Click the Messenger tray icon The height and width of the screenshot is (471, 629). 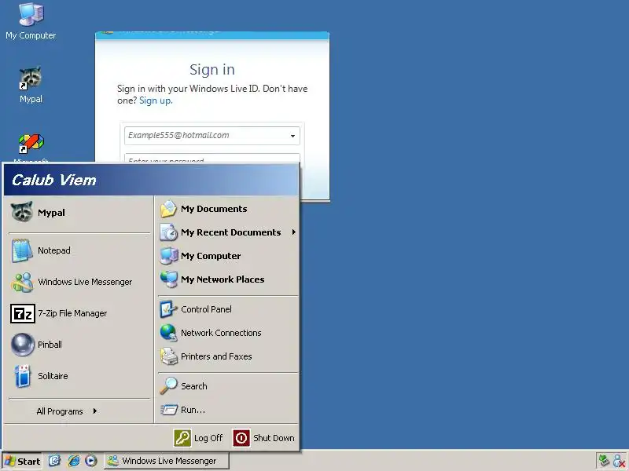(620, 461)
